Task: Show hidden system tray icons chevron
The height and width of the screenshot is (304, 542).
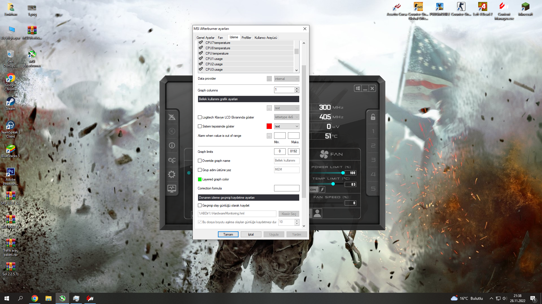Action: 491,298
